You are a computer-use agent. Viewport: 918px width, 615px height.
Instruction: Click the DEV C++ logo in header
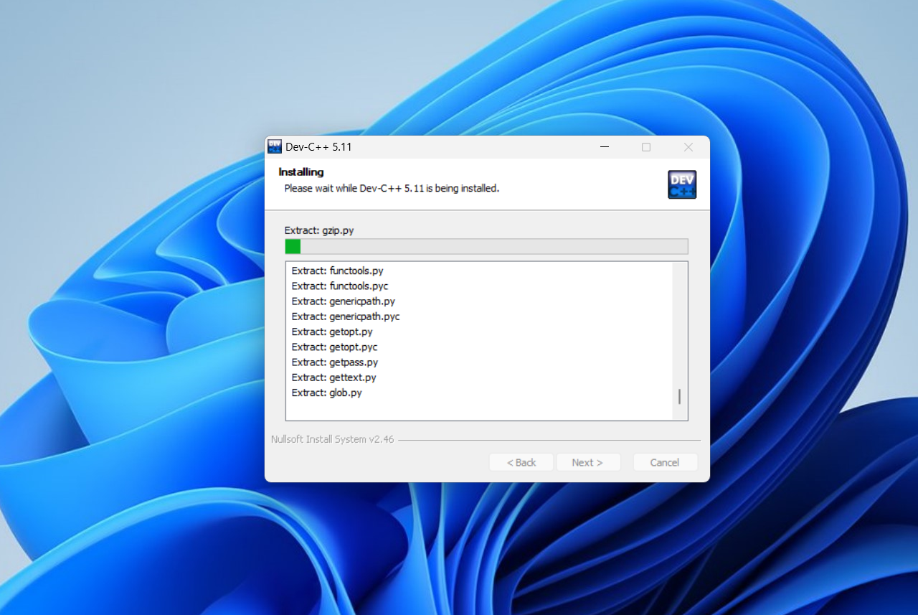click(x=682, y=184)
